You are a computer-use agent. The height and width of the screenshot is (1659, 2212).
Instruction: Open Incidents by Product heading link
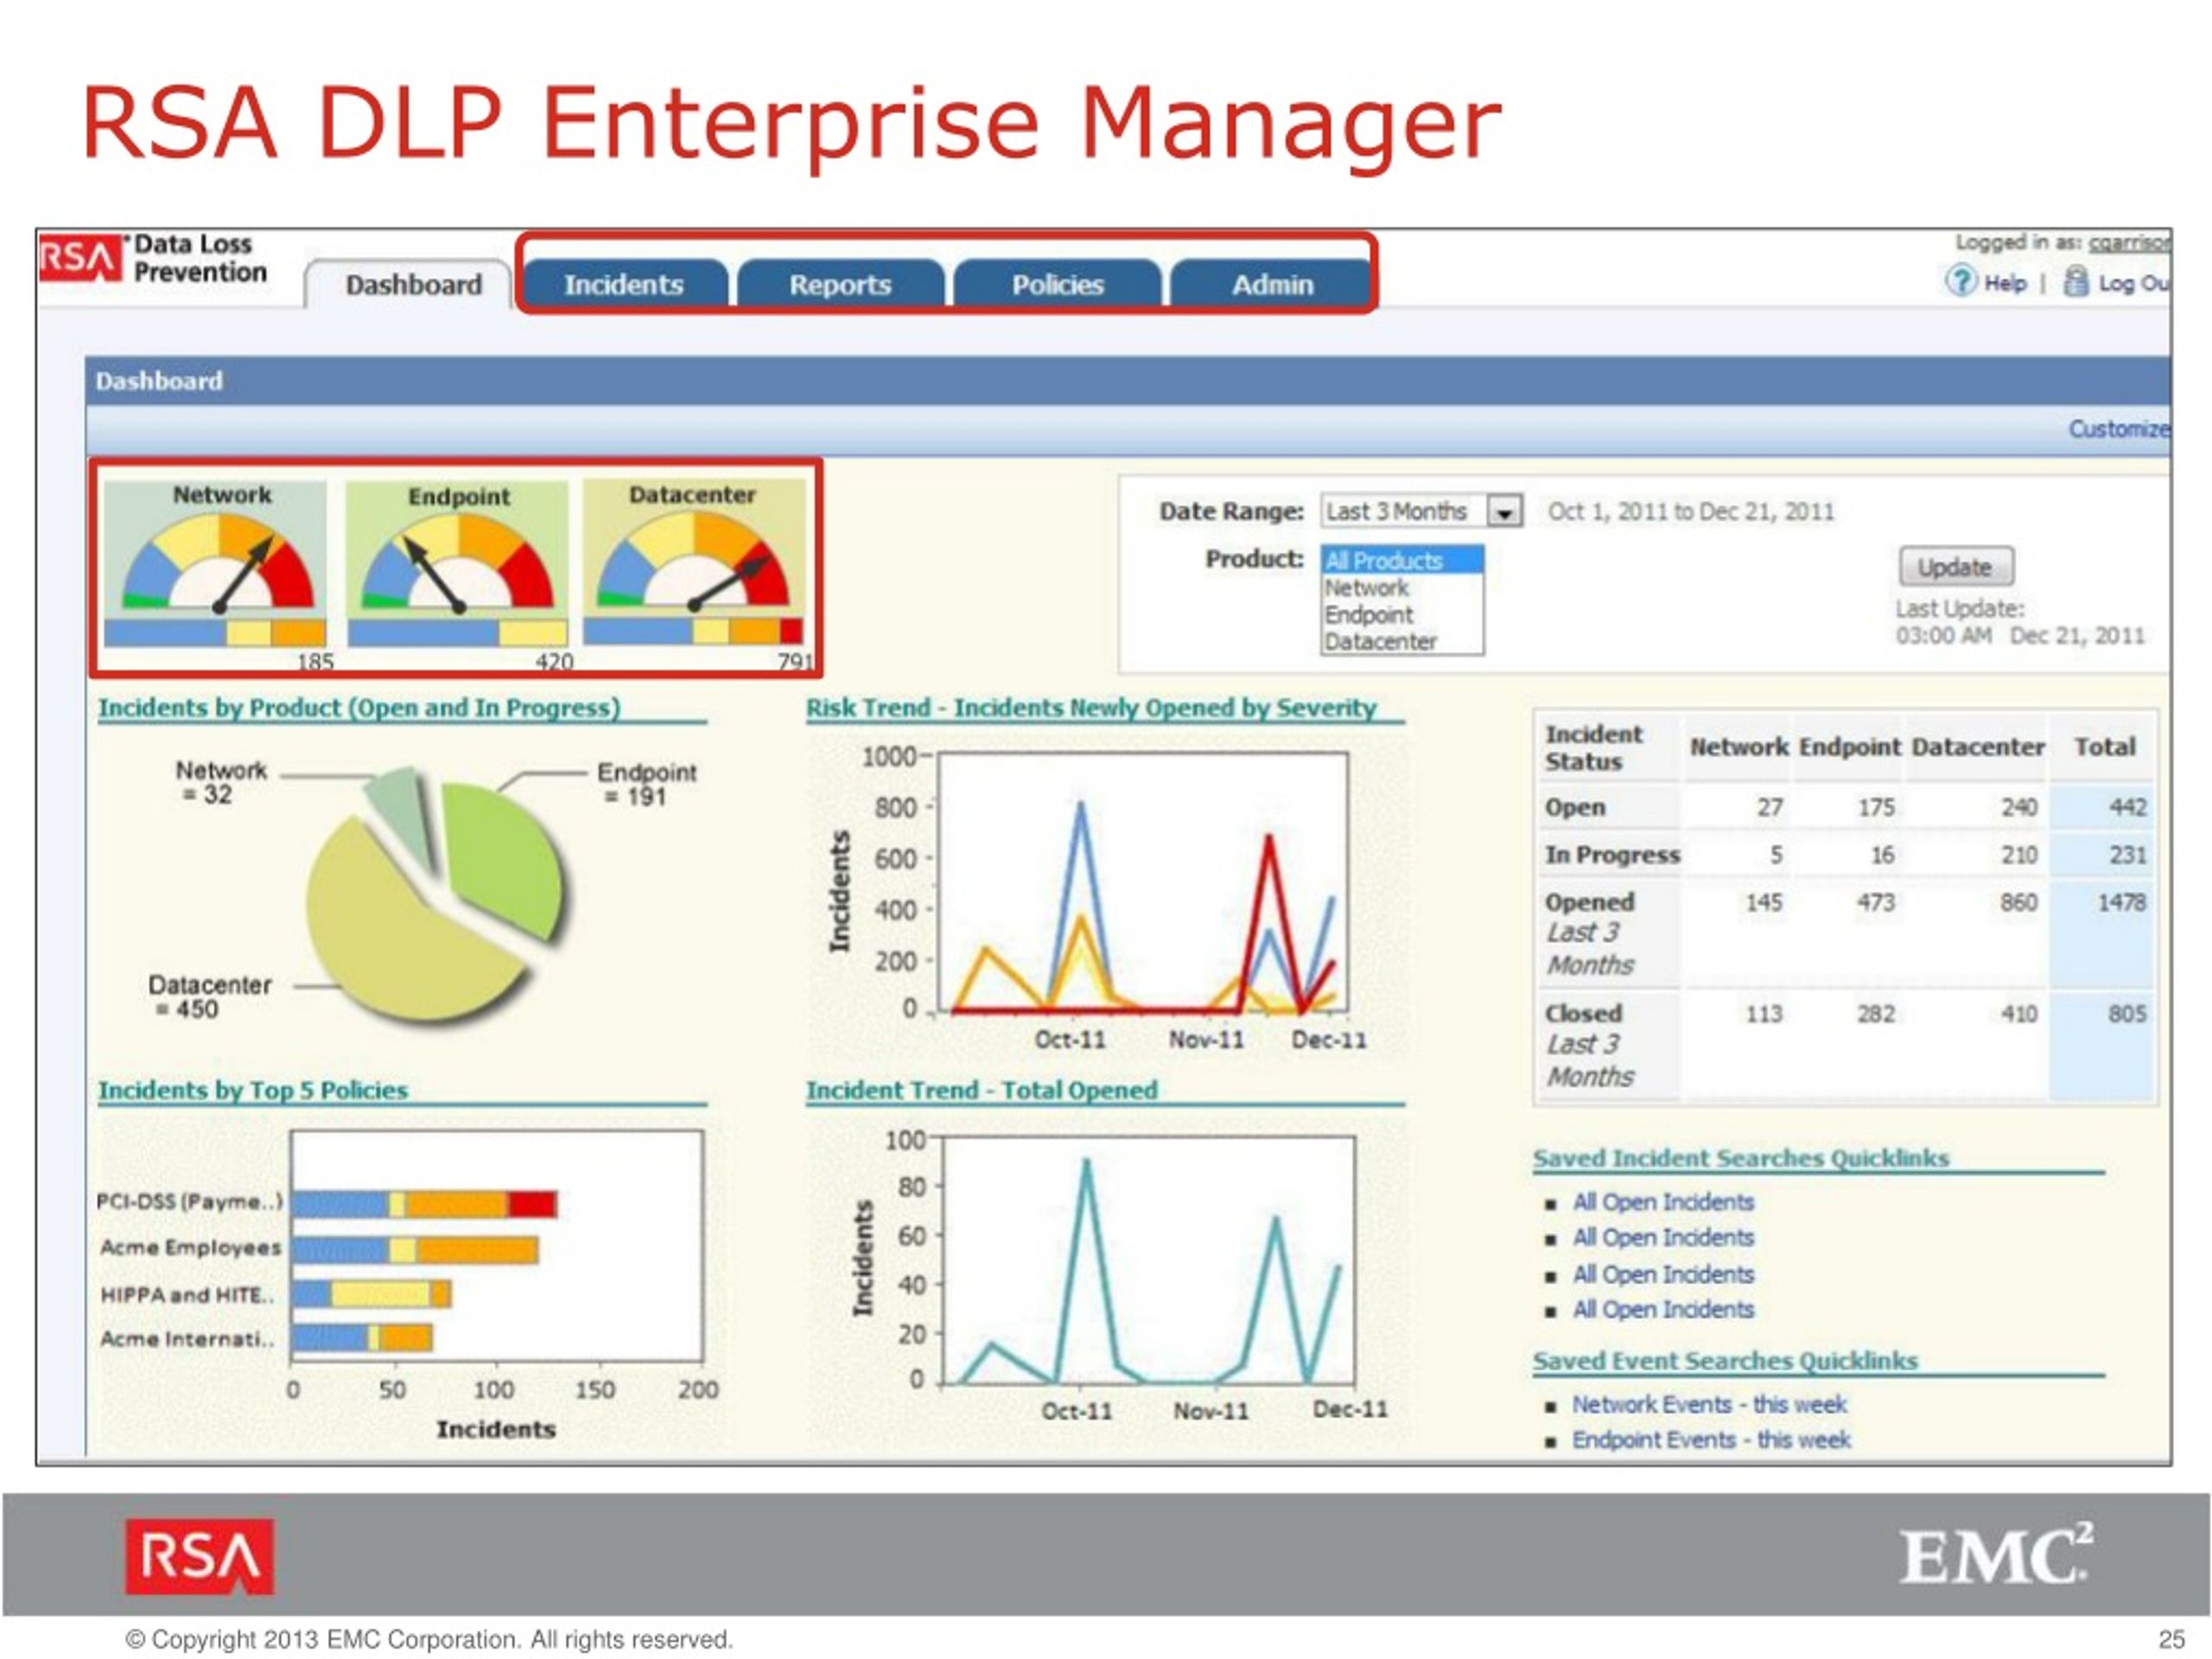click(x=359, y=708)
